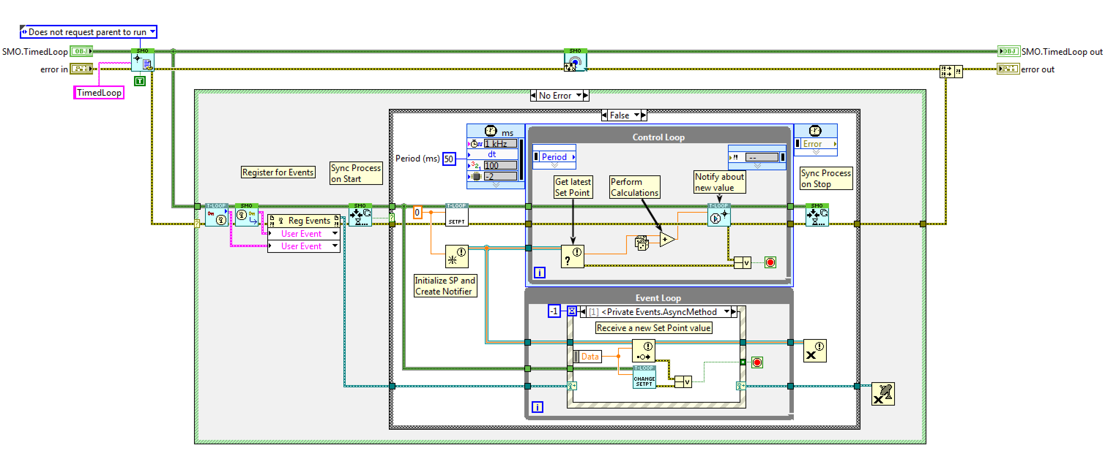Expand the Error output node
The image size is (1108, 456).
click(816, 152)
